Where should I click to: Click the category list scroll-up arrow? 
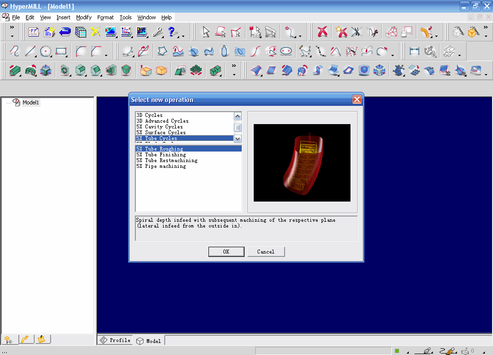[x=238, y=116]
